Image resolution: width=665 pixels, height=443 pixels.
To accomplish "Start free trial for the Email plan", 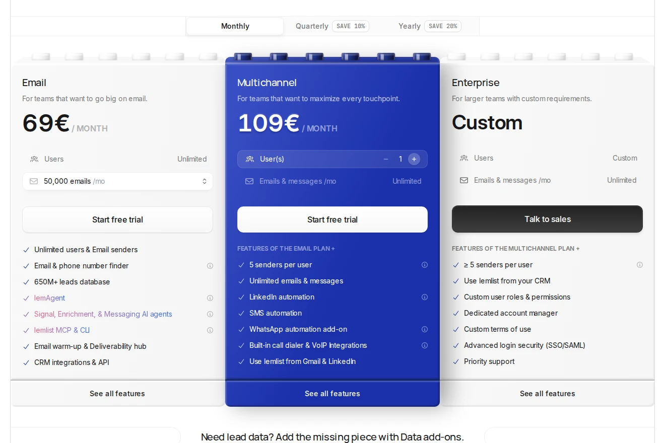I will click(x=117, y=219).
